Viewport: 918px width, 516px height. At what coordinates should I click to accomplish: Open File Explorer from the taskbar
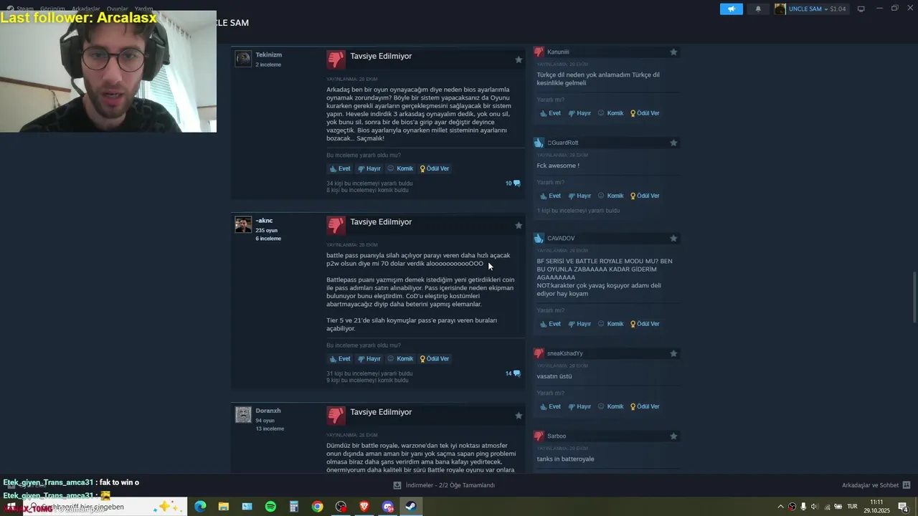(224, 507)
